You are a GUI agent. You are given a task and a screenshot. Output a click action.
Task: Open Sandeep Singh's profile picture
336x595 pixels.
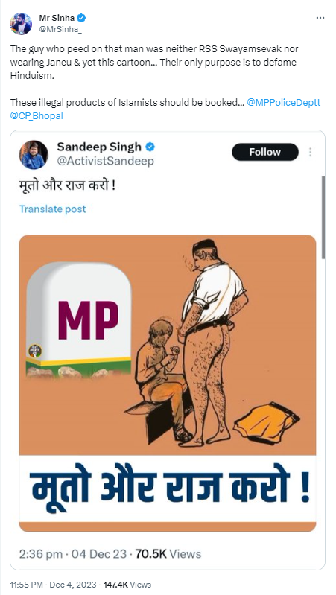pos(34,155)
